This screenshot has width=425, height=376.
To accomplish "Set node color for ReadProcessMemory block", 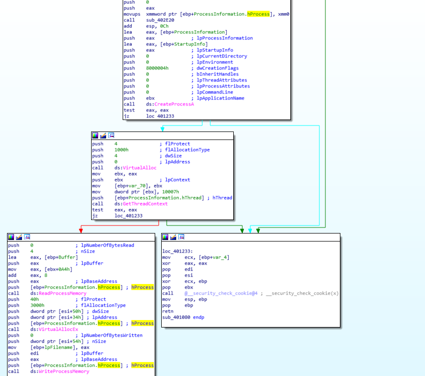I will click(11, 237).
